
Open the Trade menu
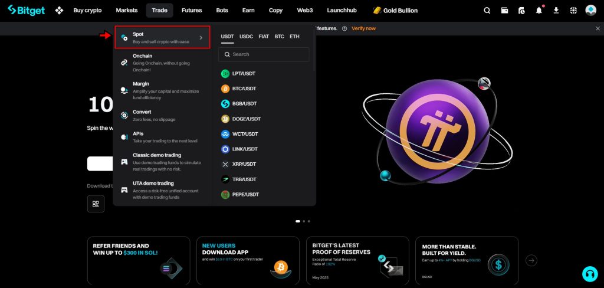pyautogui.click(x=159, y=11)
